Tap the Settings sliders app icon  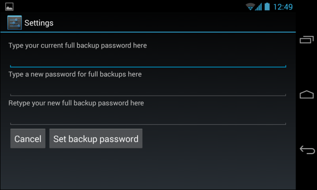tap(15, 22)
